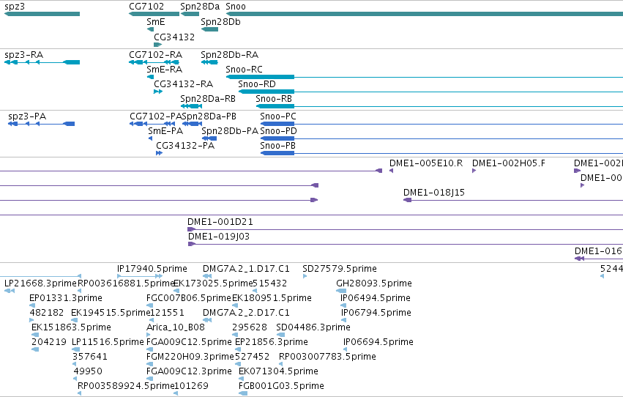
Task: Select the Spn28Da-RB transcript label
Action: tap(208, 99)
